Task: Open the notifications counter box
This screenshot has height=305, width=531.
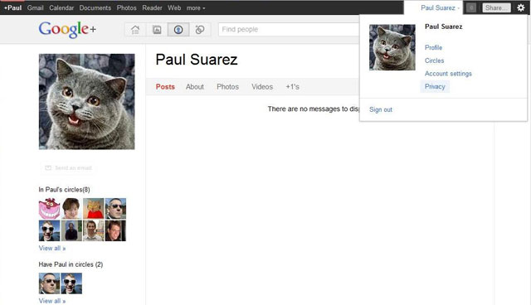Action: (471, 7)
